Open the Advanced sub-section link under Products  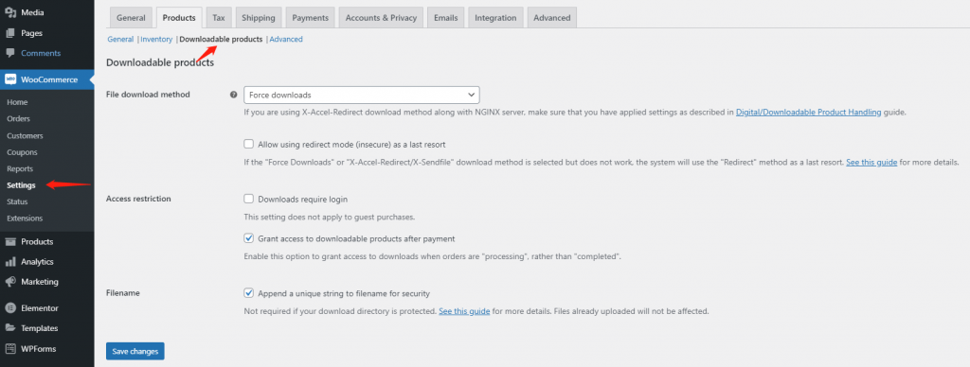[286, 39]
